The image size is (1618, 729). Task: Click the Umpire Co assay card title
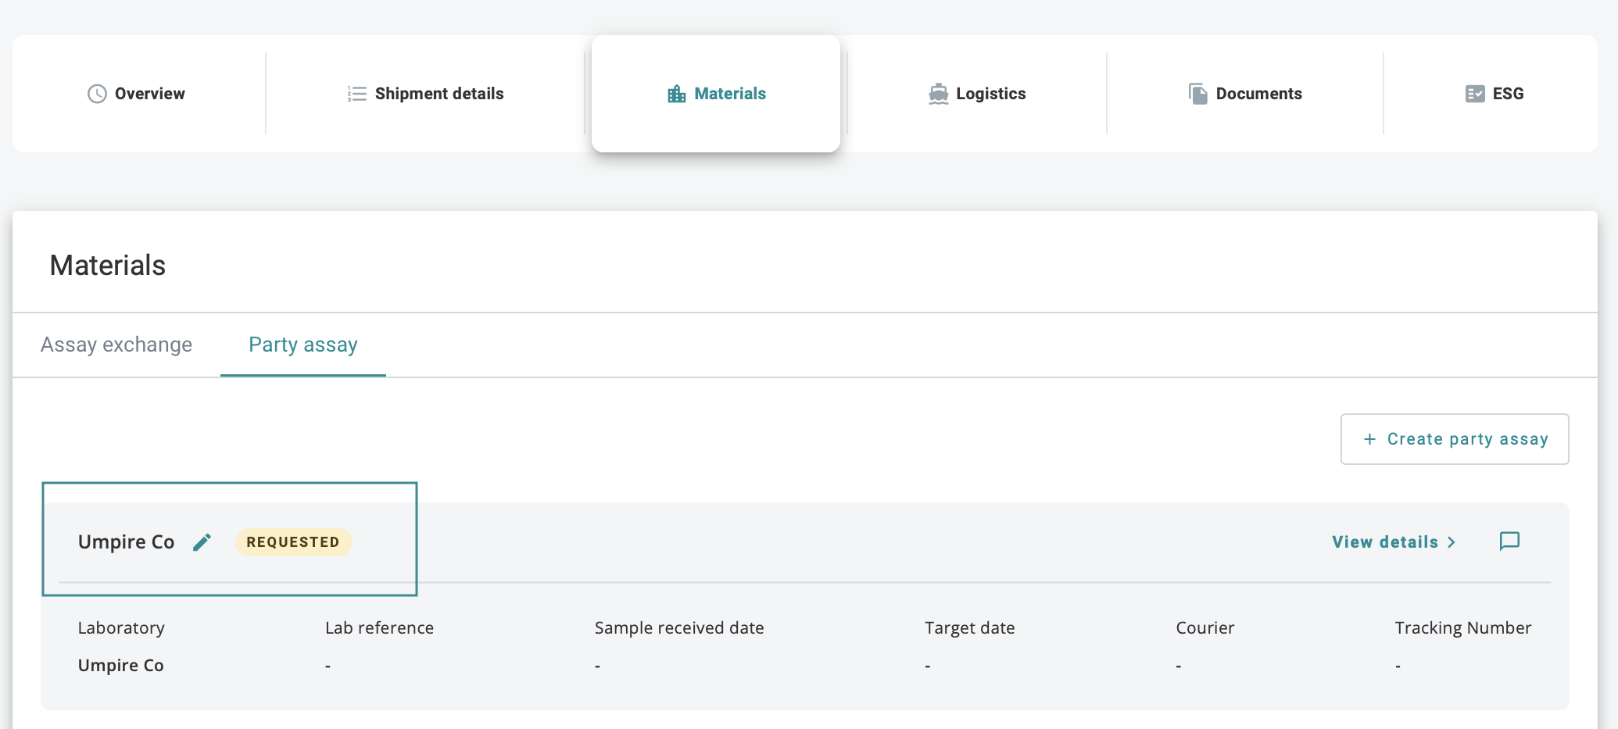pyautogui.click(x=126, y=542)
